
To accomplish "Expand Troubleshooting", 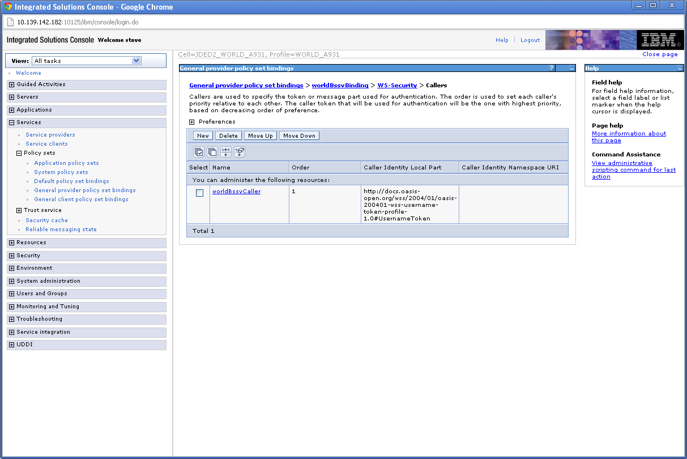I will (x=12, y=319).
